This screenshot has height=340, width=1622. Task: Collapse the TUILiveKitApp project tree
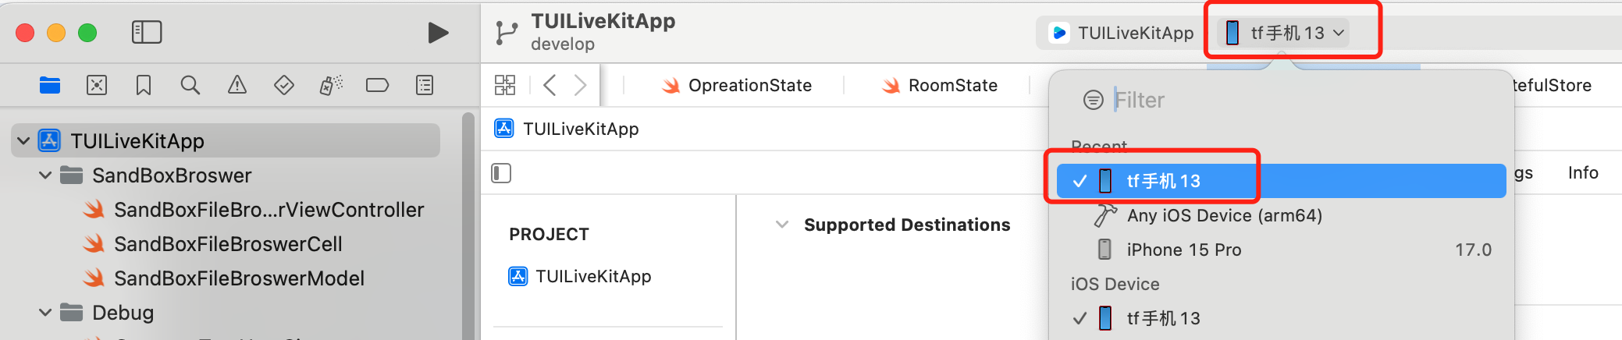(23, 140)
